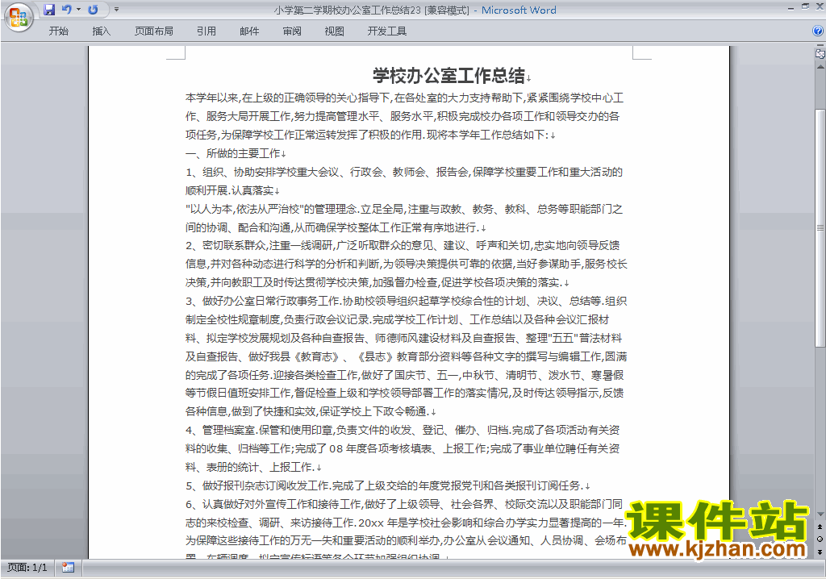Switch to the 引用 tab
The width and height of the screenshot is (826, 579).
point(206,31)
